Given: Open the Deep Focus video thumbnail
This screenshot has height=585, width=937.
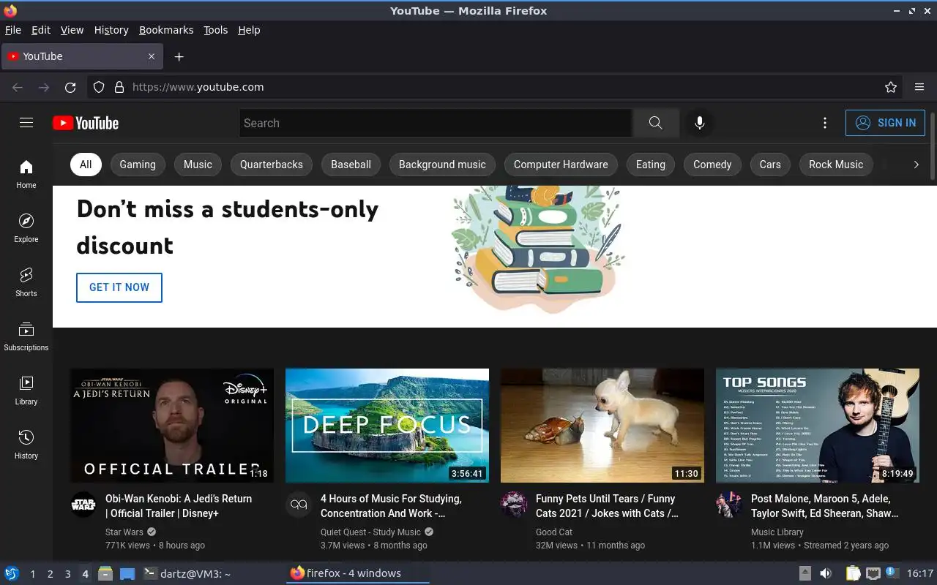Looking at the screenshot, I should pos(387,426).
